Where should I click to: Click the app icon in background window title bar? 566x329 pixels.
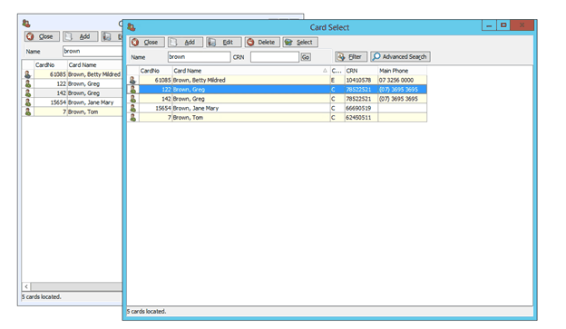coord(26,24)
